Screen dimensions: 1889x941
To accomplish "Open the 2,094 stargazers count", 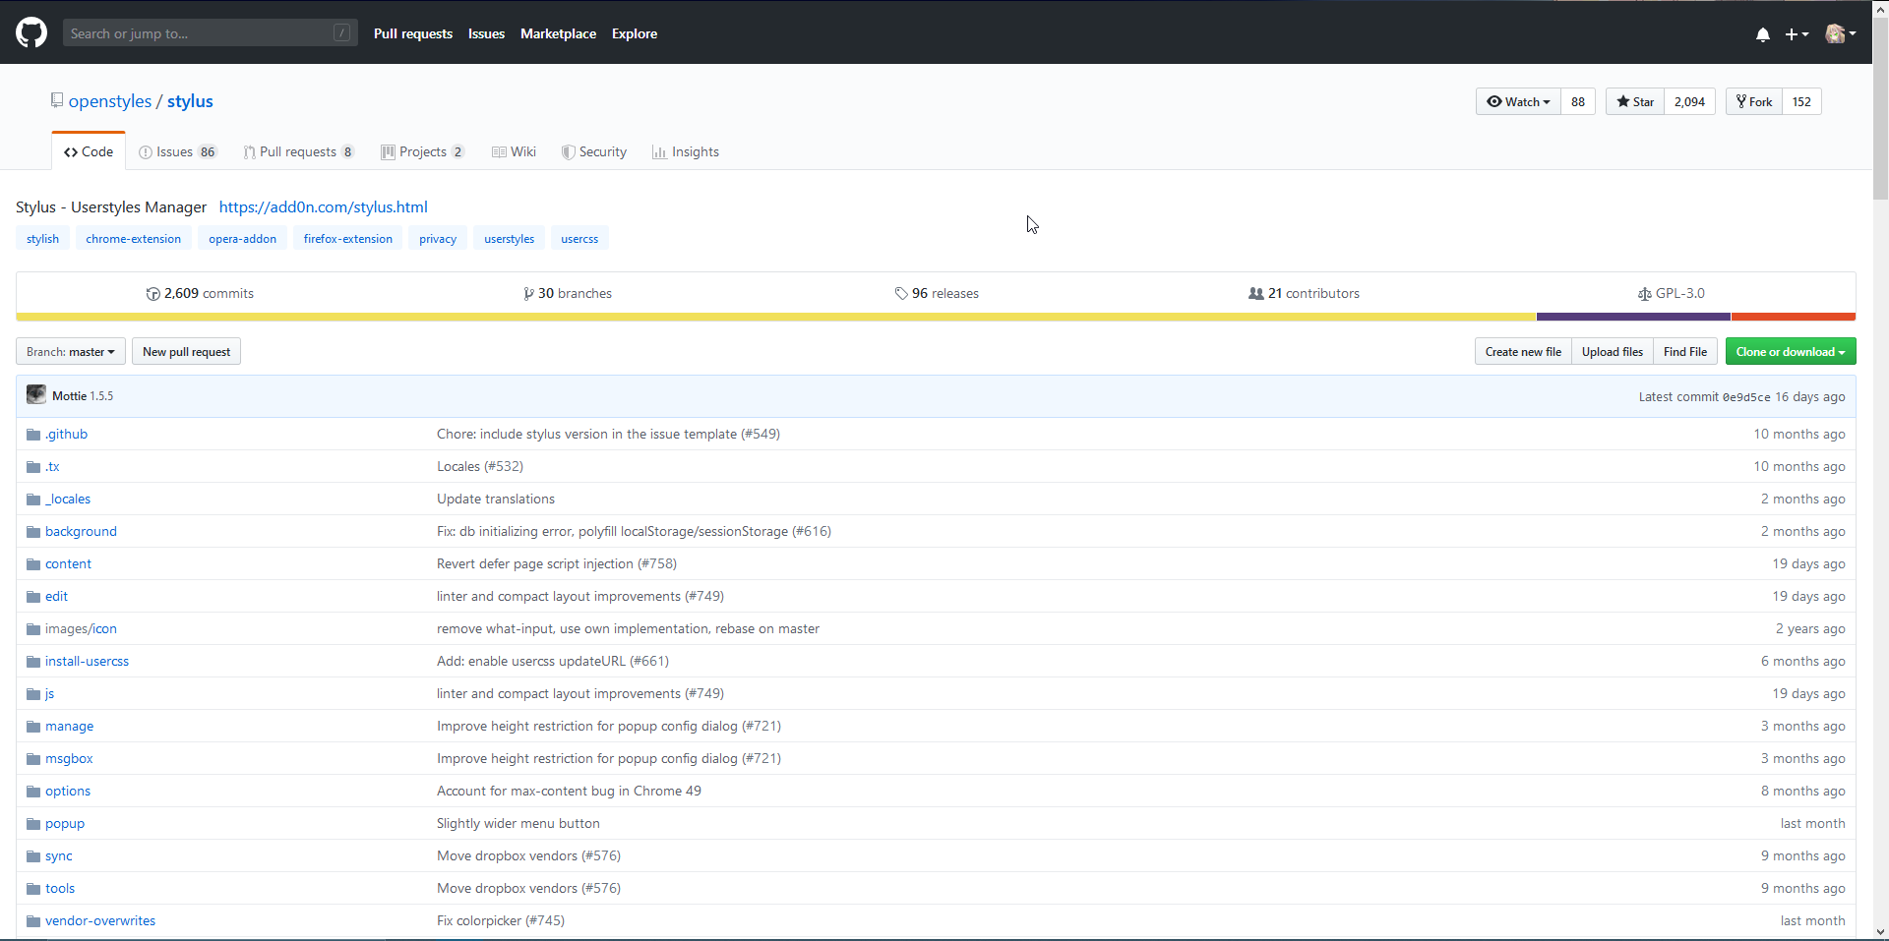I will [1689, 101].
